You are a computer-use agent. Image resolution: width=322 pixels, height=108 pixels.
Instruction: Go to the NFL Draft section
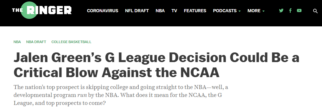point(137,11)
